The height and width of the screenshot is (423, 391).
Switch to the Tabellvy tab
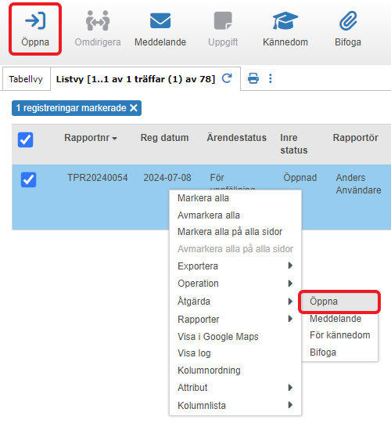click(26, 79)
